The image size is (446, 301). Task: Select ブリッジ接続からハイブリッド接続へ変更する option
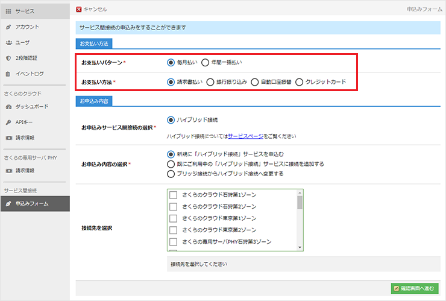click(x=171, y=174)
